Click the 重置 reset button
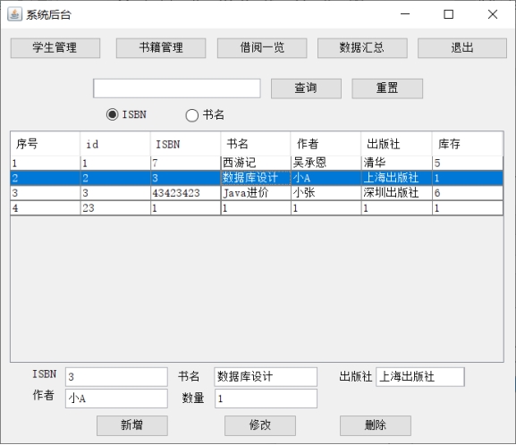The image size is (516, 445). [387, 88]
